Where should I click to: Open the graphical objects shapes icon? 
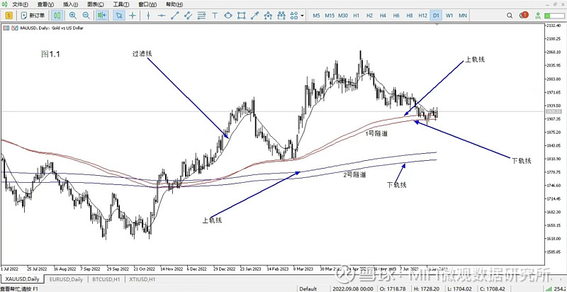[x=294, y=16]
